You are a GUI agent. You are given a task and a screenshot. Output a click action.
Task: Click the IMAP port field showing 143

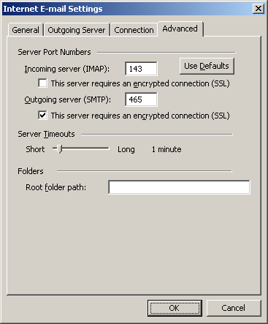pyautogui.click(x=141, y=69)
